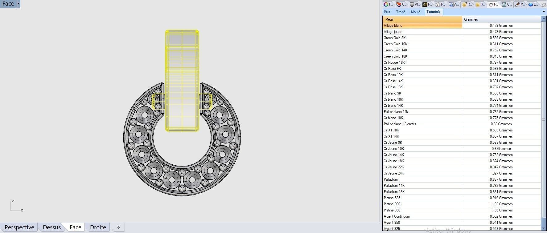Viewport: 547px width, 233px height.
Task: Select the Or Jaune 18K row
Action: coord(462,161)
